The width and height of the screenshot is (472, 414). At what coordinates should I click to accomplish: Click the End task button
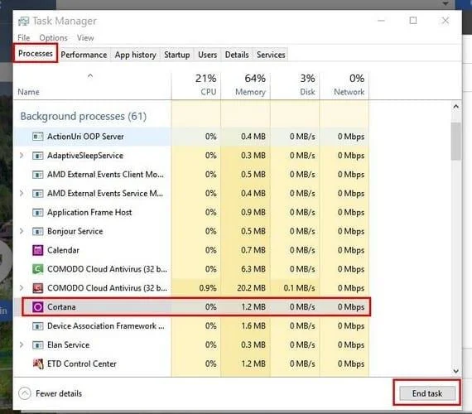click(427, 393)
